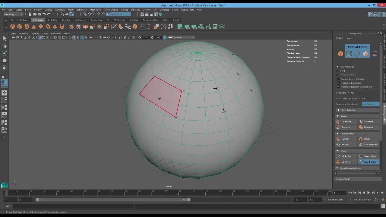386x217 pixels.
Task: Select the arrow Select tool in toolbox
Action: (5, 38)
